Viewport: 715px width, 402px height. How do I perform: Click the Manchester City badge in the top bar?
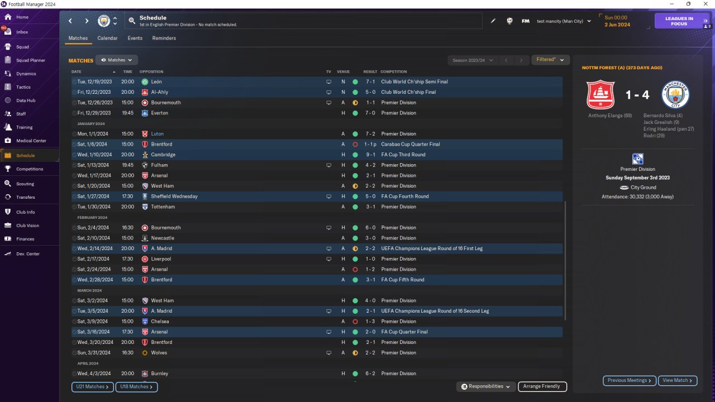(104, 21)
